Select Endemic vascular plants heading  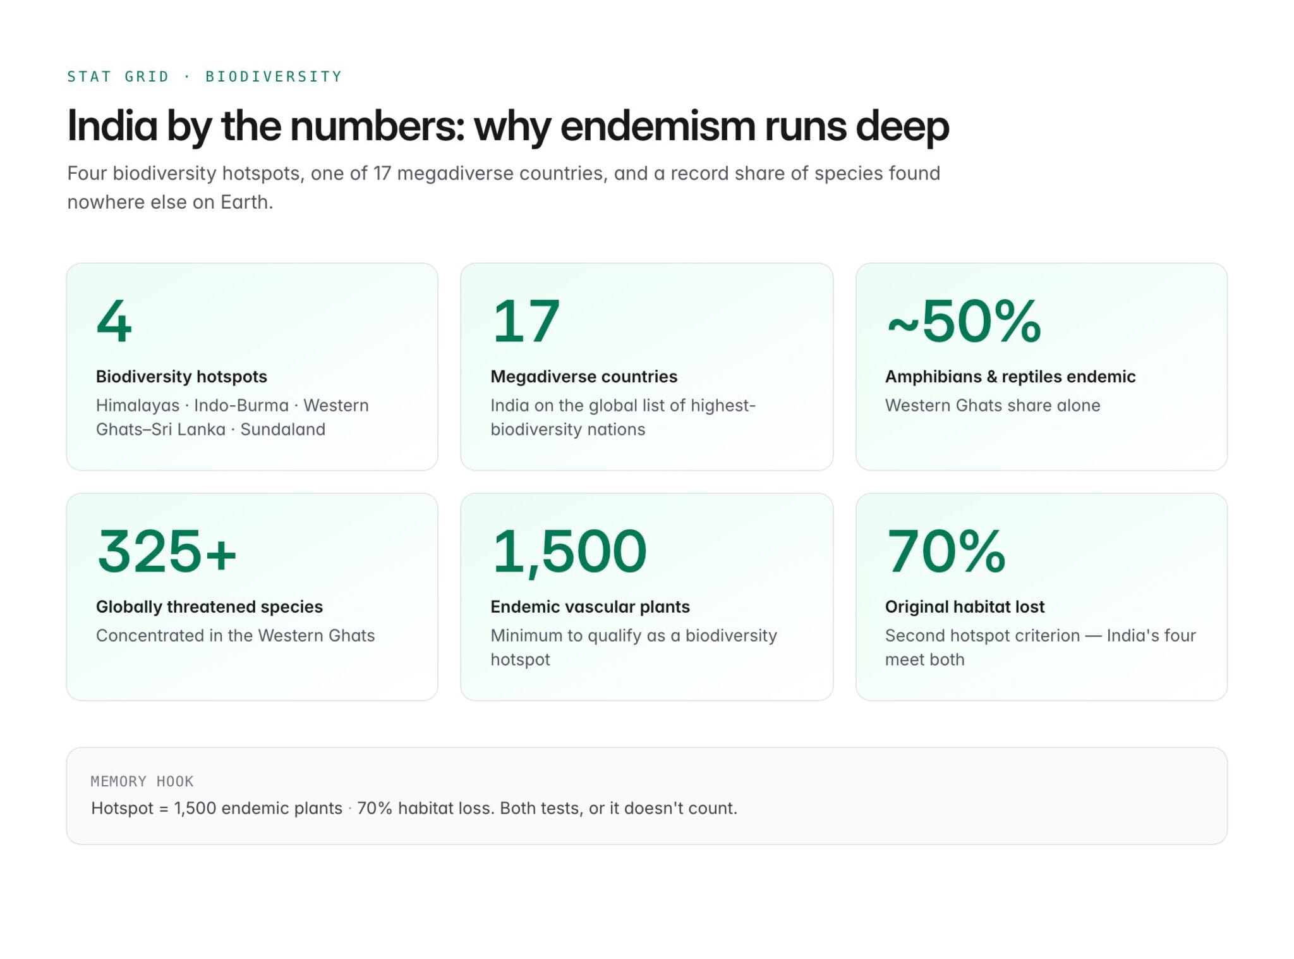(590, 606)
